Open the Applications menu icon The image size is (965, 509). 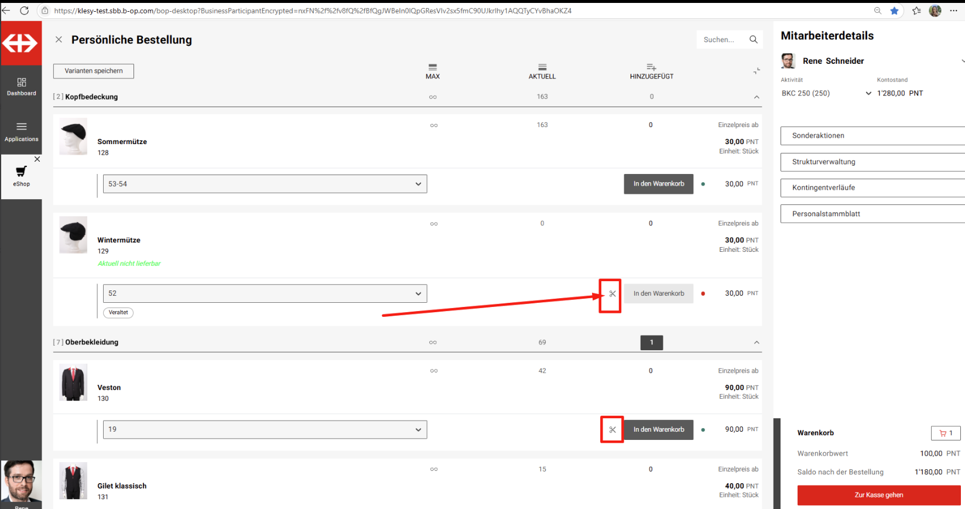click(22, 127)
